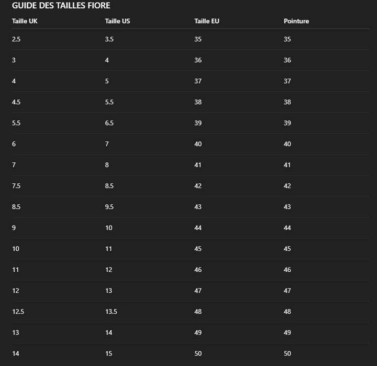
Task: Select the US size 6.5 cell
Action: (109, 123)
